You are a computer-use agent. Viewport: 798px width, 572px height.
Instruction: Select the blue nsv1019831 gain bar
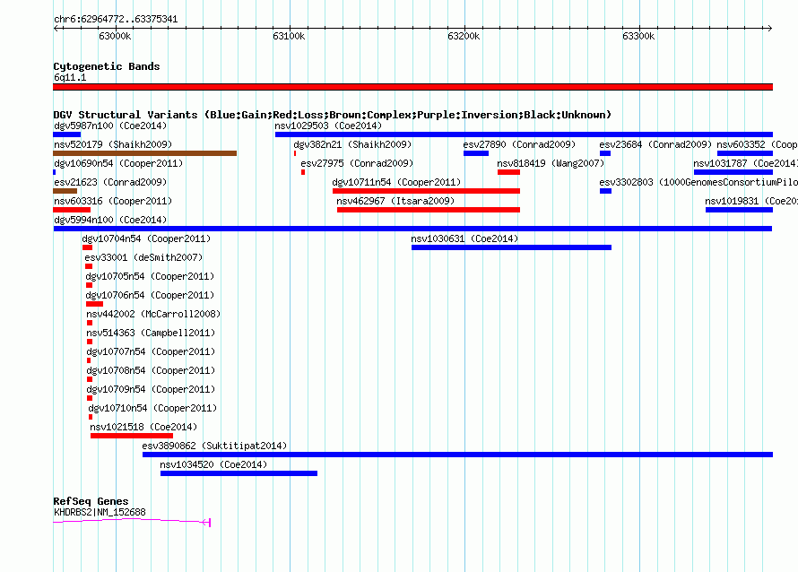[739, 210]
